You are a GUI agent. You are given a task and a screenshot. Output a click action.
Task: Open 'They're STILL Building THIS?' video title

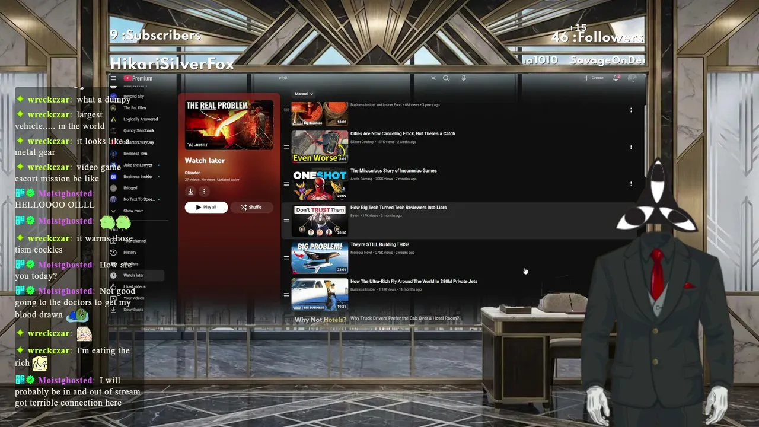coord(379,244)
